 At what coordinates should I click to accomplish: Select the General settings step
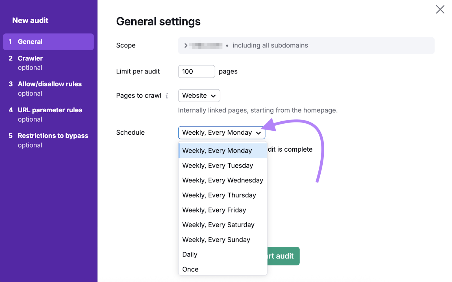30,42
